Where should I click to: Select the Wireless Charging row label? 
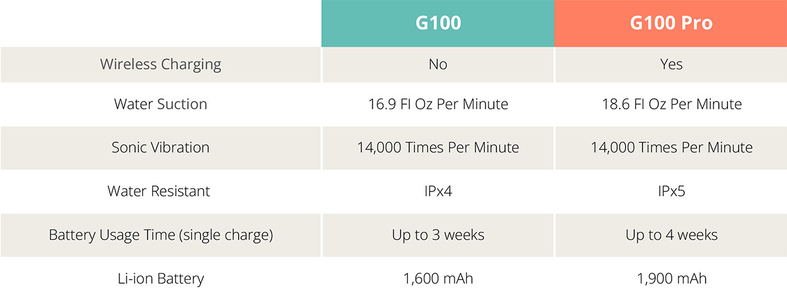click(x=161, y=65)
